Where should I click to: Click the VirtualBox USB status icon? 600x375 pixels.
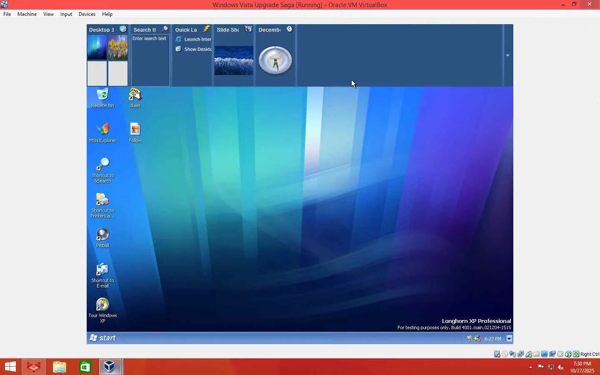click(x=529, y=354)
